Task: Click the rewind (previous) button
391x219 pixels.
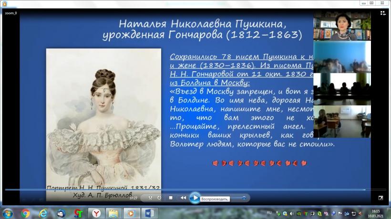Action: tap(183, 198)
